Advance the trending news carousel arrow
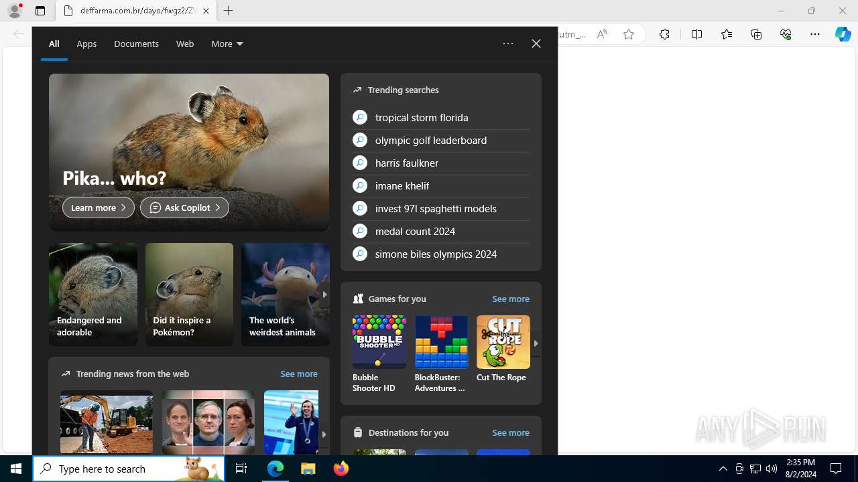 coord(324,434)
